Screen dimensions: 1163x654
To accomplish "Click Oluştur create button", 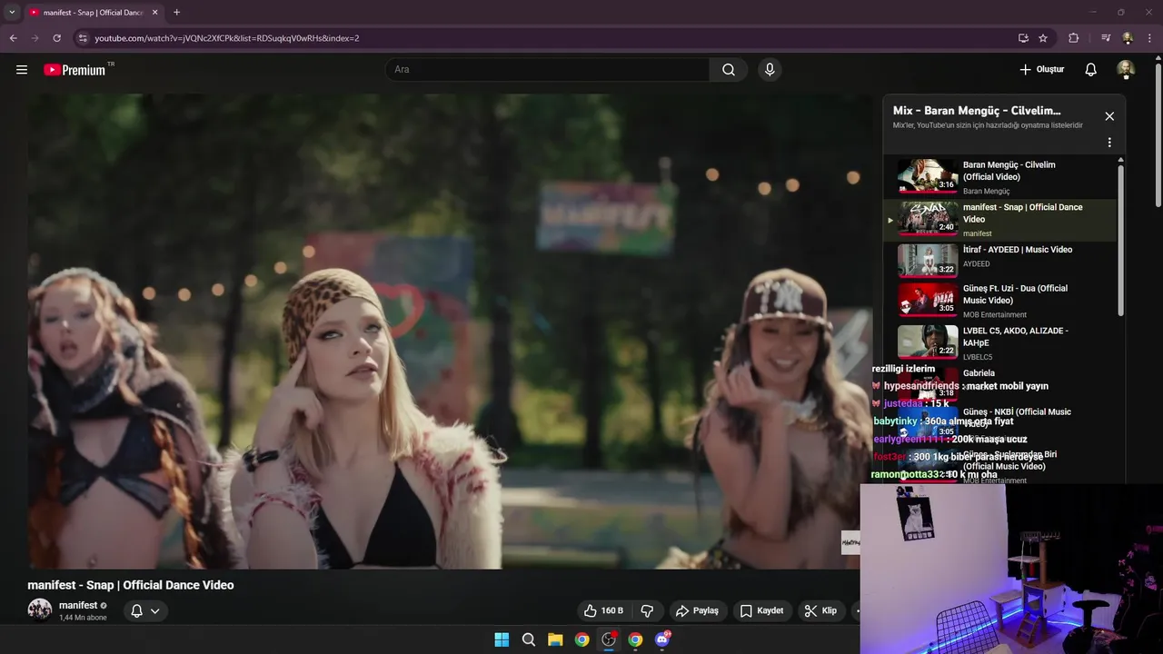I will tap(1041, 70).
